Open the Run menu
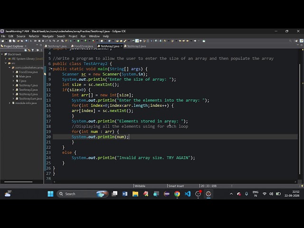304x228 pixels. pos(83,36)
